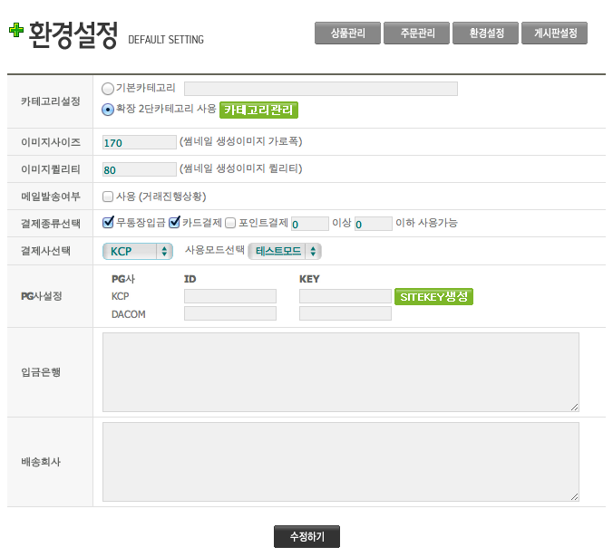Focus the KCP ID input field

(x=229, y=296)
